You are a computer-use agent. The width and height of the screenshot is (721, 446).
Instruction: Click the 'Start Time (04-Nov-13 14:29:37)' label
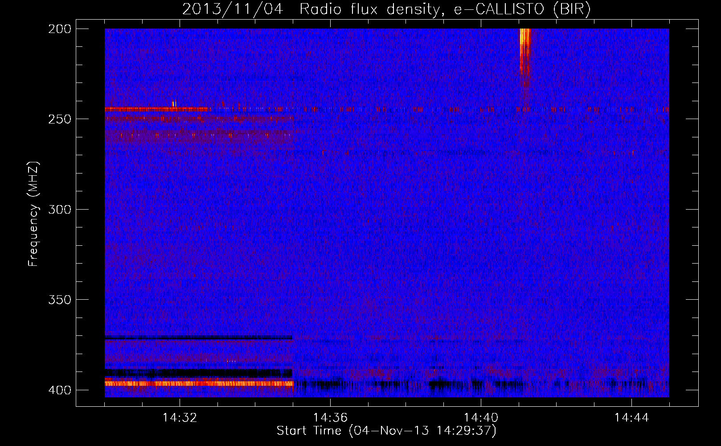click(x=386, y=431)
